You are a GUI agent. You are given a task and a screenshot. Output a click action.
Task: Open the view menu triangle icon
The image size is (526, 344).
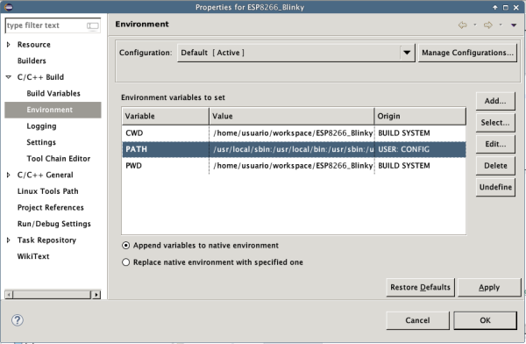click(x=514, y=25)
